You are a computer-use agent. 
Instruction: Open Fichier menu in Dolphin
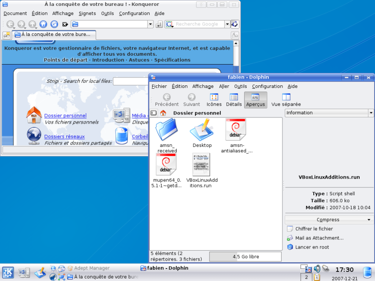(x=159, y=86)
